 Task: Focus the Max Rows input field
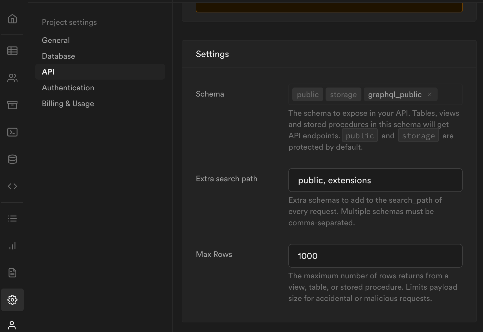click(375, 256)
